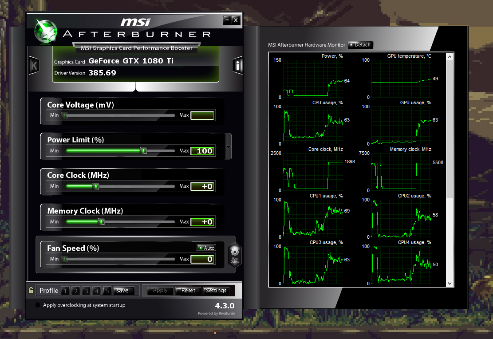Click the Power Limit value field 100

(x=202, y=151)
